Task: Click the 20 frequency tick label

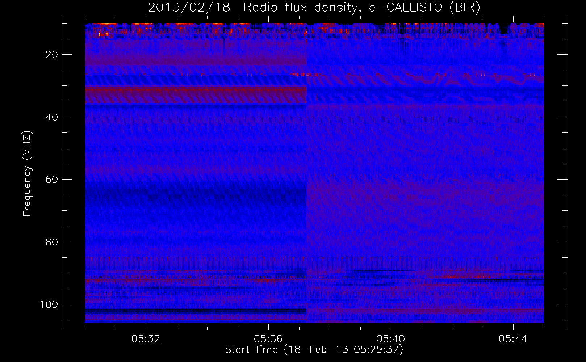Action: coord(52,55)
